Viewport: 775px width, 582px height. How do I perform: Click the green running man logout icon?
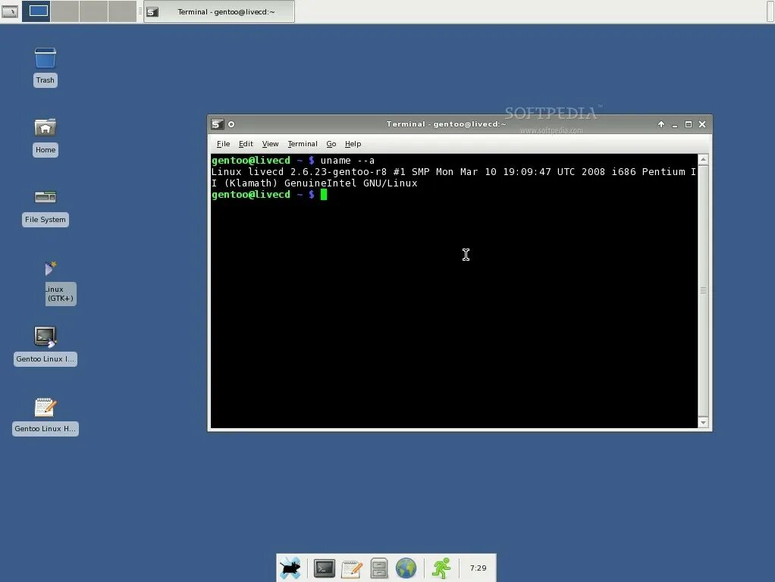[x=441, y=568]
